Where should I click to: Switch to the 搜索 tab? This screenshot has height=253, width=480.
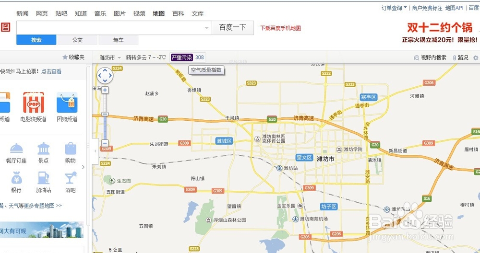coord(36,40)
